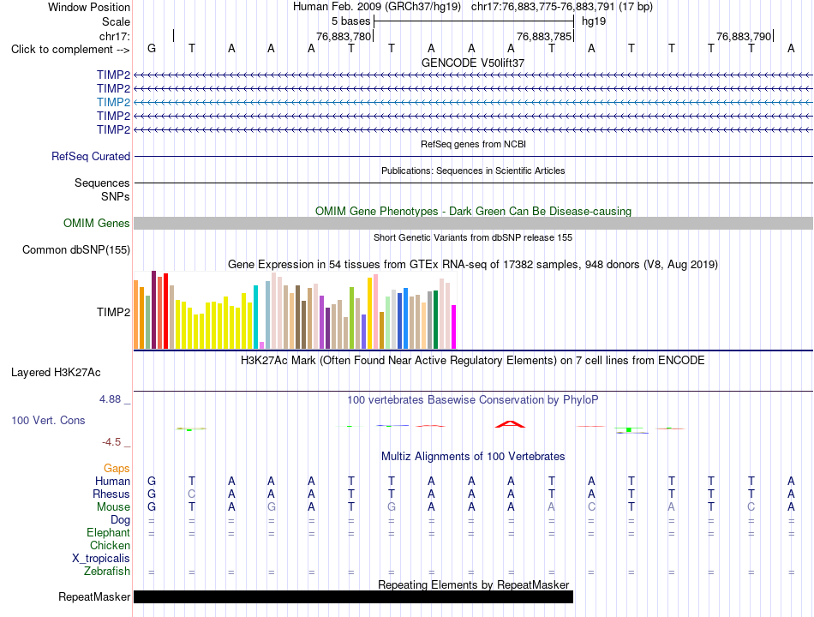Click the G base in the complement row
This screenshot has width=814, height=617.
pos(152,48)
